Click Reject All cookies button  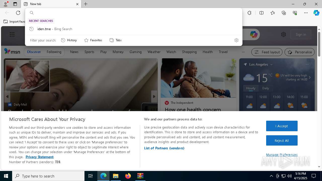(282, 141)
